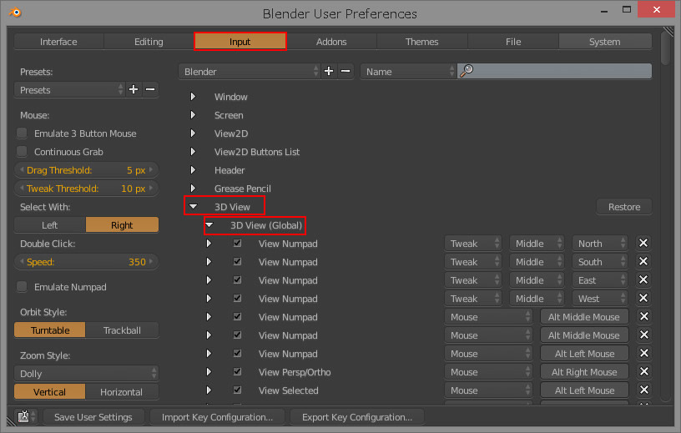Set zoom direction to Vertical

pos(50,392)
